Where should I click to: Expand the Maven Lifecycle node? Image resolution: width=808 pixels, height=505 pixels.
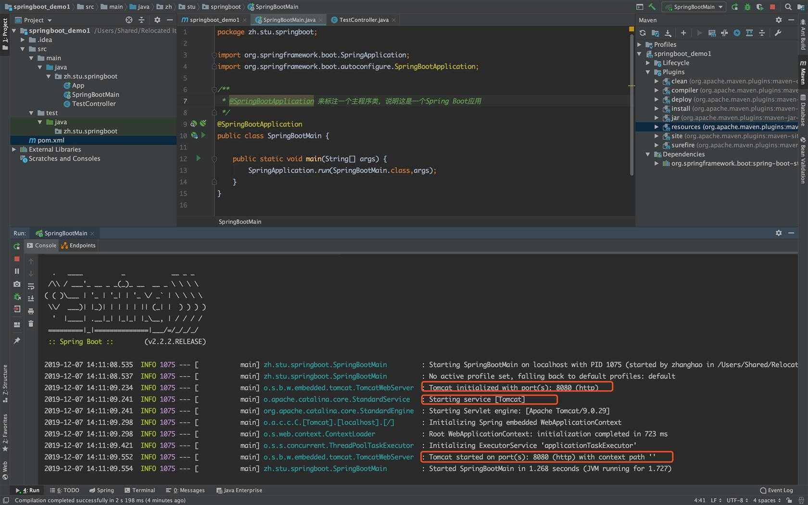point(648,63)
